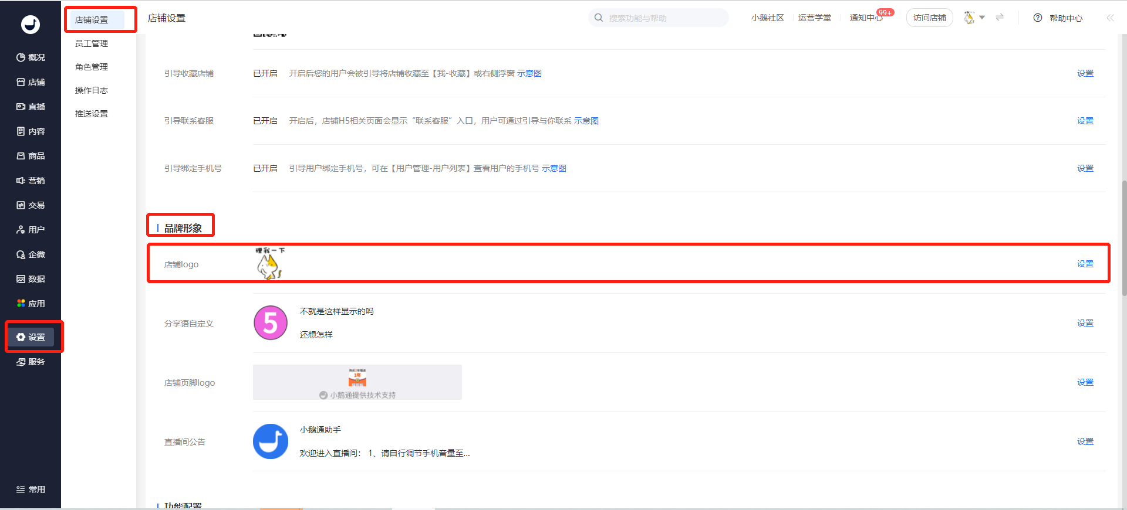Open the 通知中心 notifications
Viewport: 1127px width, 510px height.
pos(866,18)
